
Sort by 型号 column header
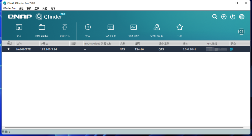[146, 43]
